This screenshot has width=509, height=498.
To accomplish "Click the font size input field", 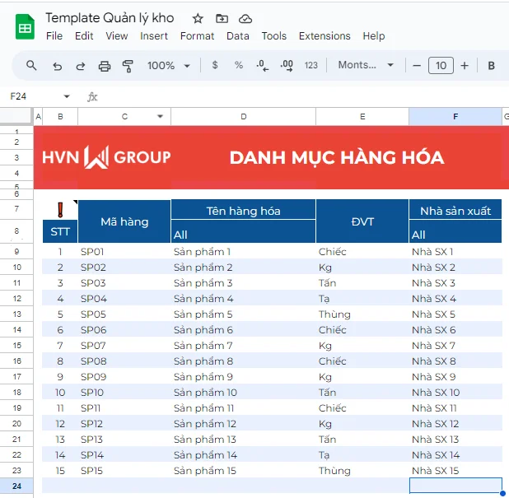I will [x=441, y=66].
